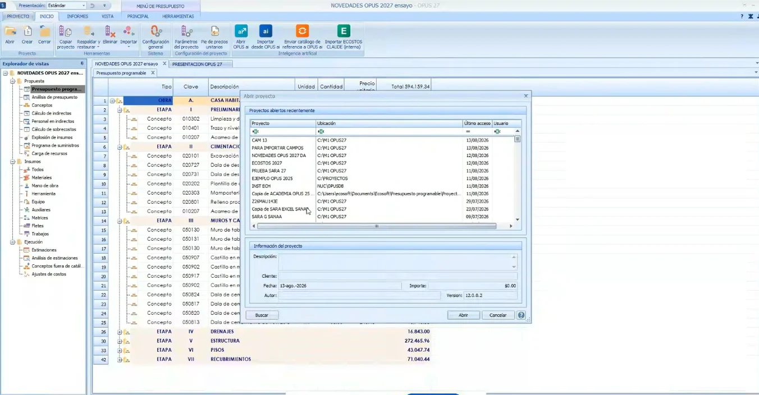
Task: Click the Eliminar project icon
Action: click(x=110, y=35)
